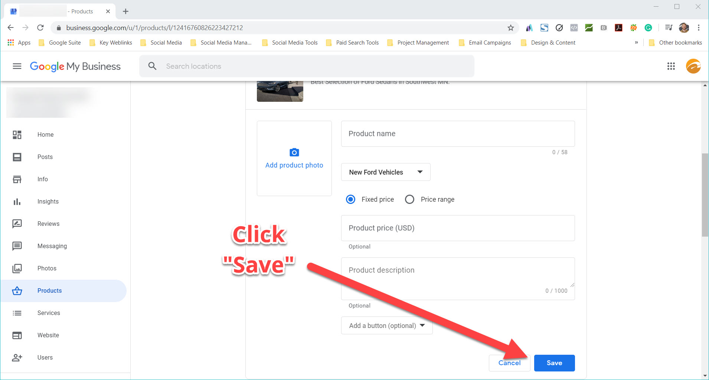Select the Fixed price radio button
Viewport: 709px width, 380px height.
click(x=350, y=199)
